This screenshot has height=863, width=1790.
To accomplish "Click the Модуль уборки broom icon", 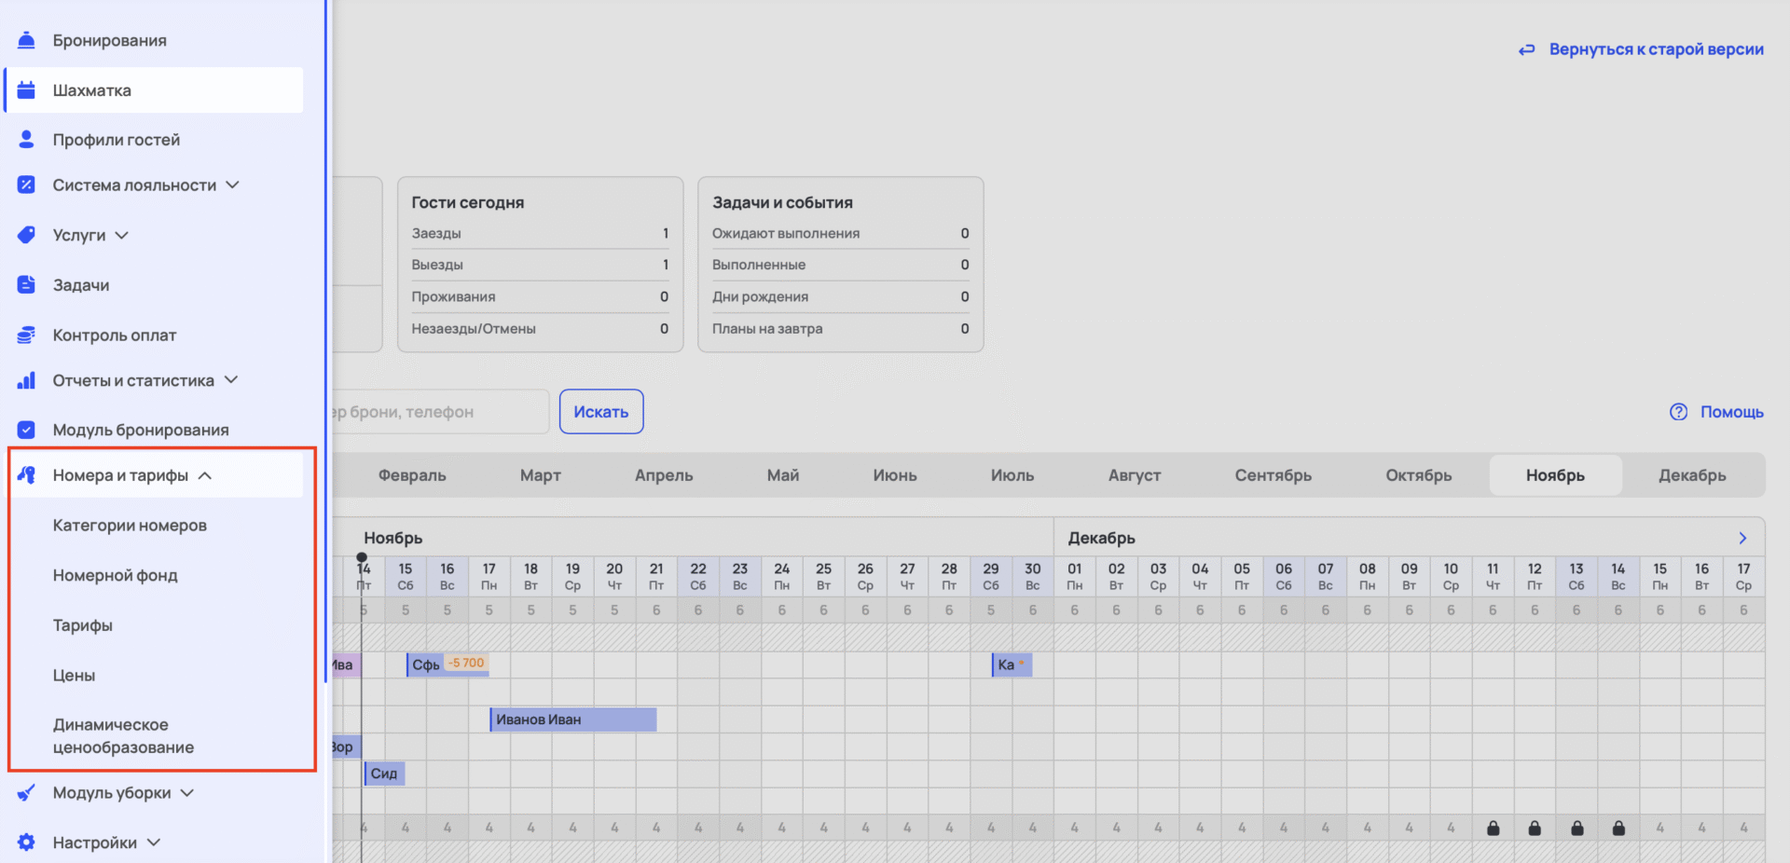I will (x=26, y=793).
